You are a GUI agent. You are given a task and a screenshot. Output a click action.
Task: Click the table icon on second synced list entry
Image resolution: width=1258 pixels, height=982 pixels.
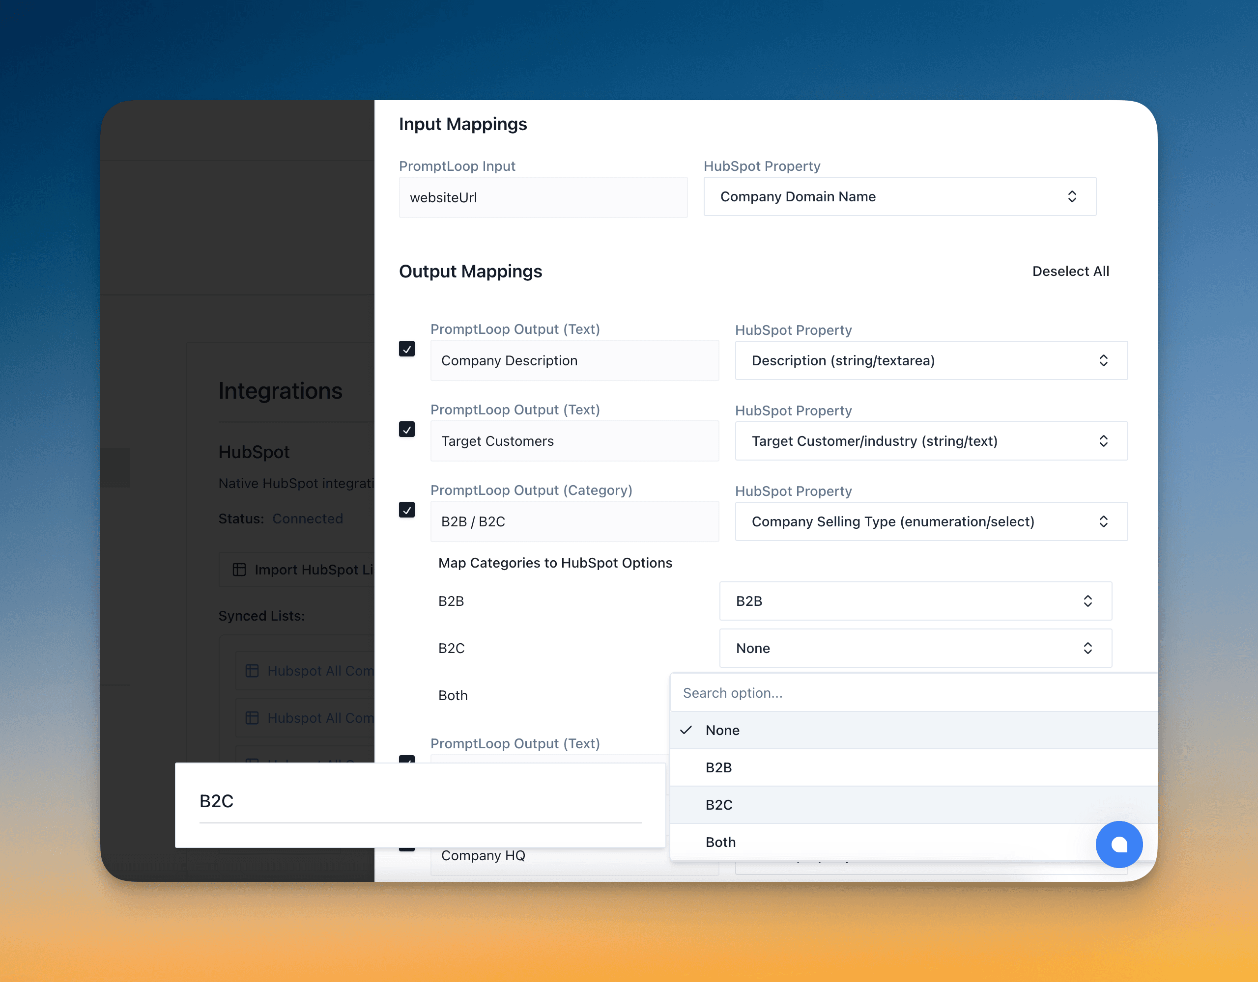coord(252,718)
